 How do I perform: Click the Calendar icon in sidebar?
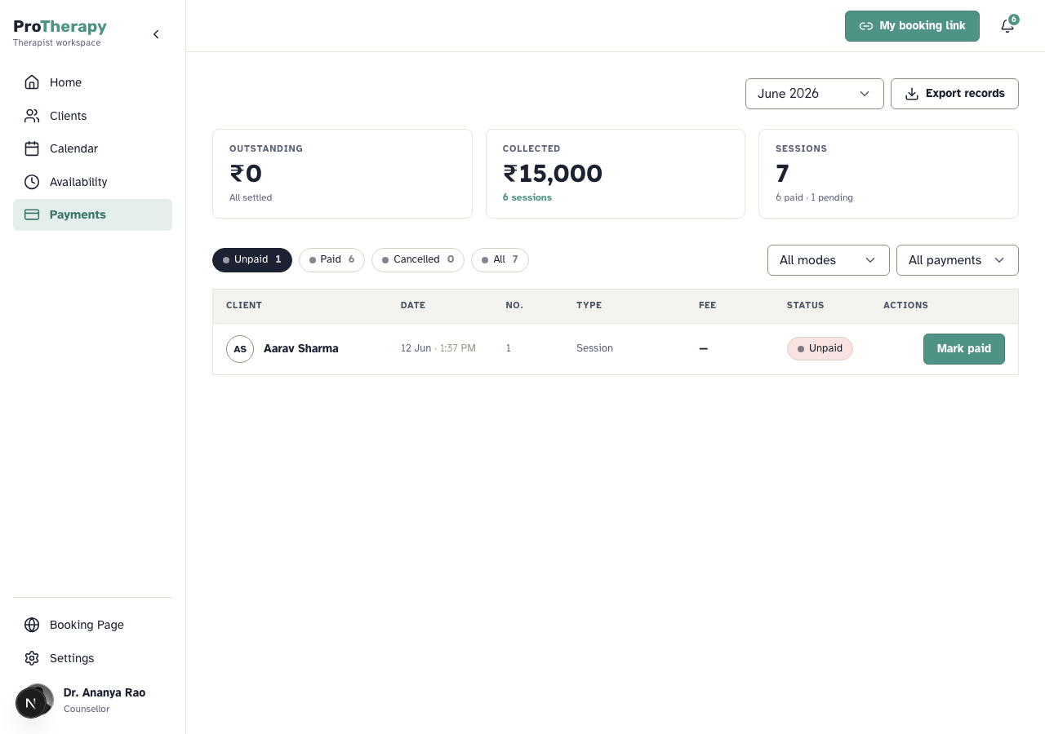(32, 148)
